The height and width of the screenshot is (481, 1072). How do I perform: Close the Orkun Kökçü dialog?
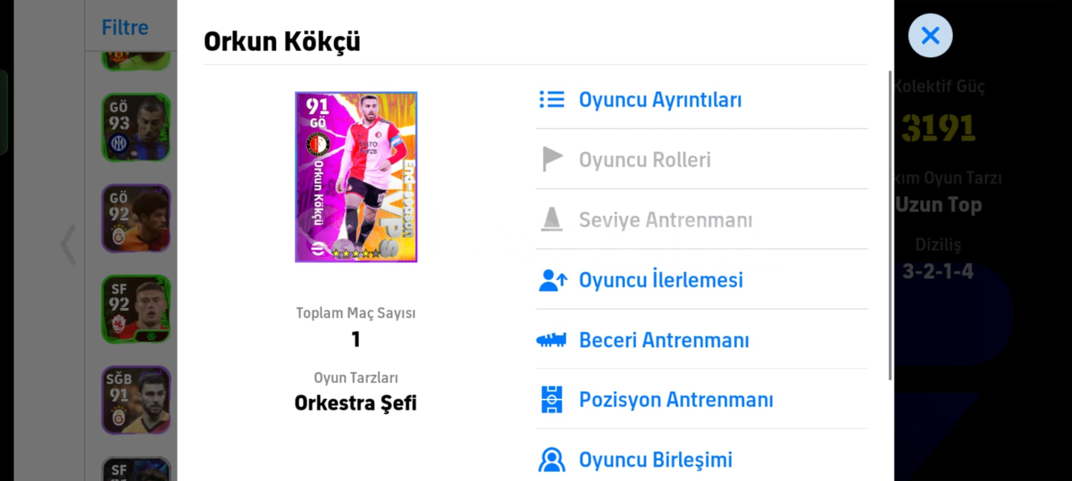coord(930,36)
